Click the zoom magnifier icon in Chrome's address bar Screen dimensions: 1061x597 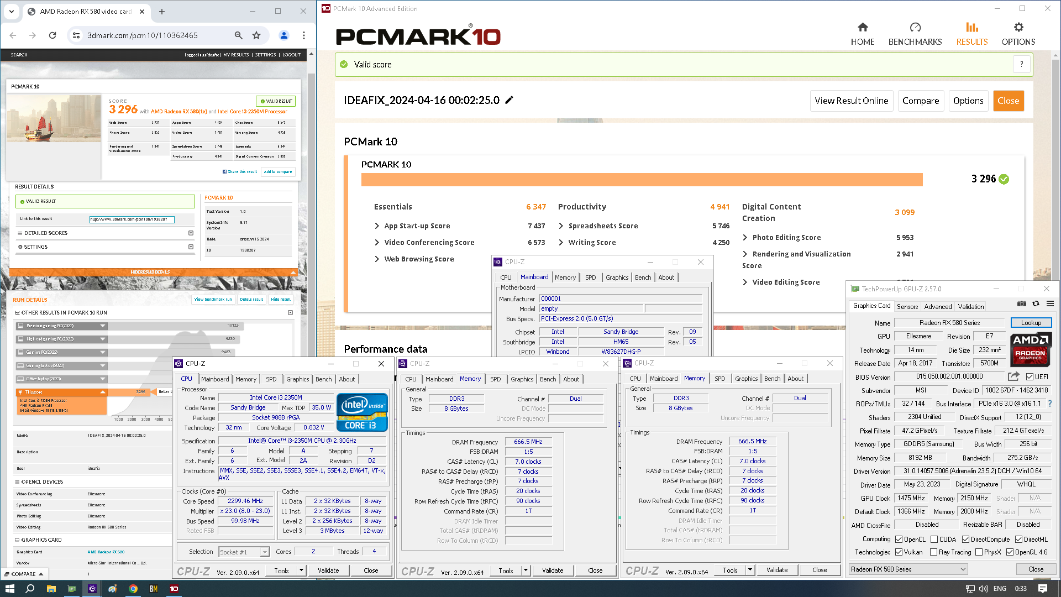coord(239,35)
